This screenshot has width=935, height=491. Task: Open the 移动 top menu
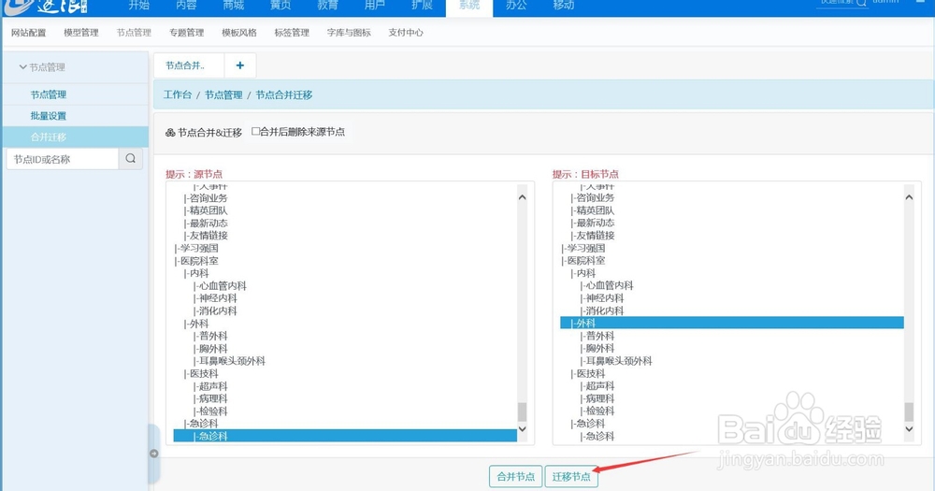(564, 6)
